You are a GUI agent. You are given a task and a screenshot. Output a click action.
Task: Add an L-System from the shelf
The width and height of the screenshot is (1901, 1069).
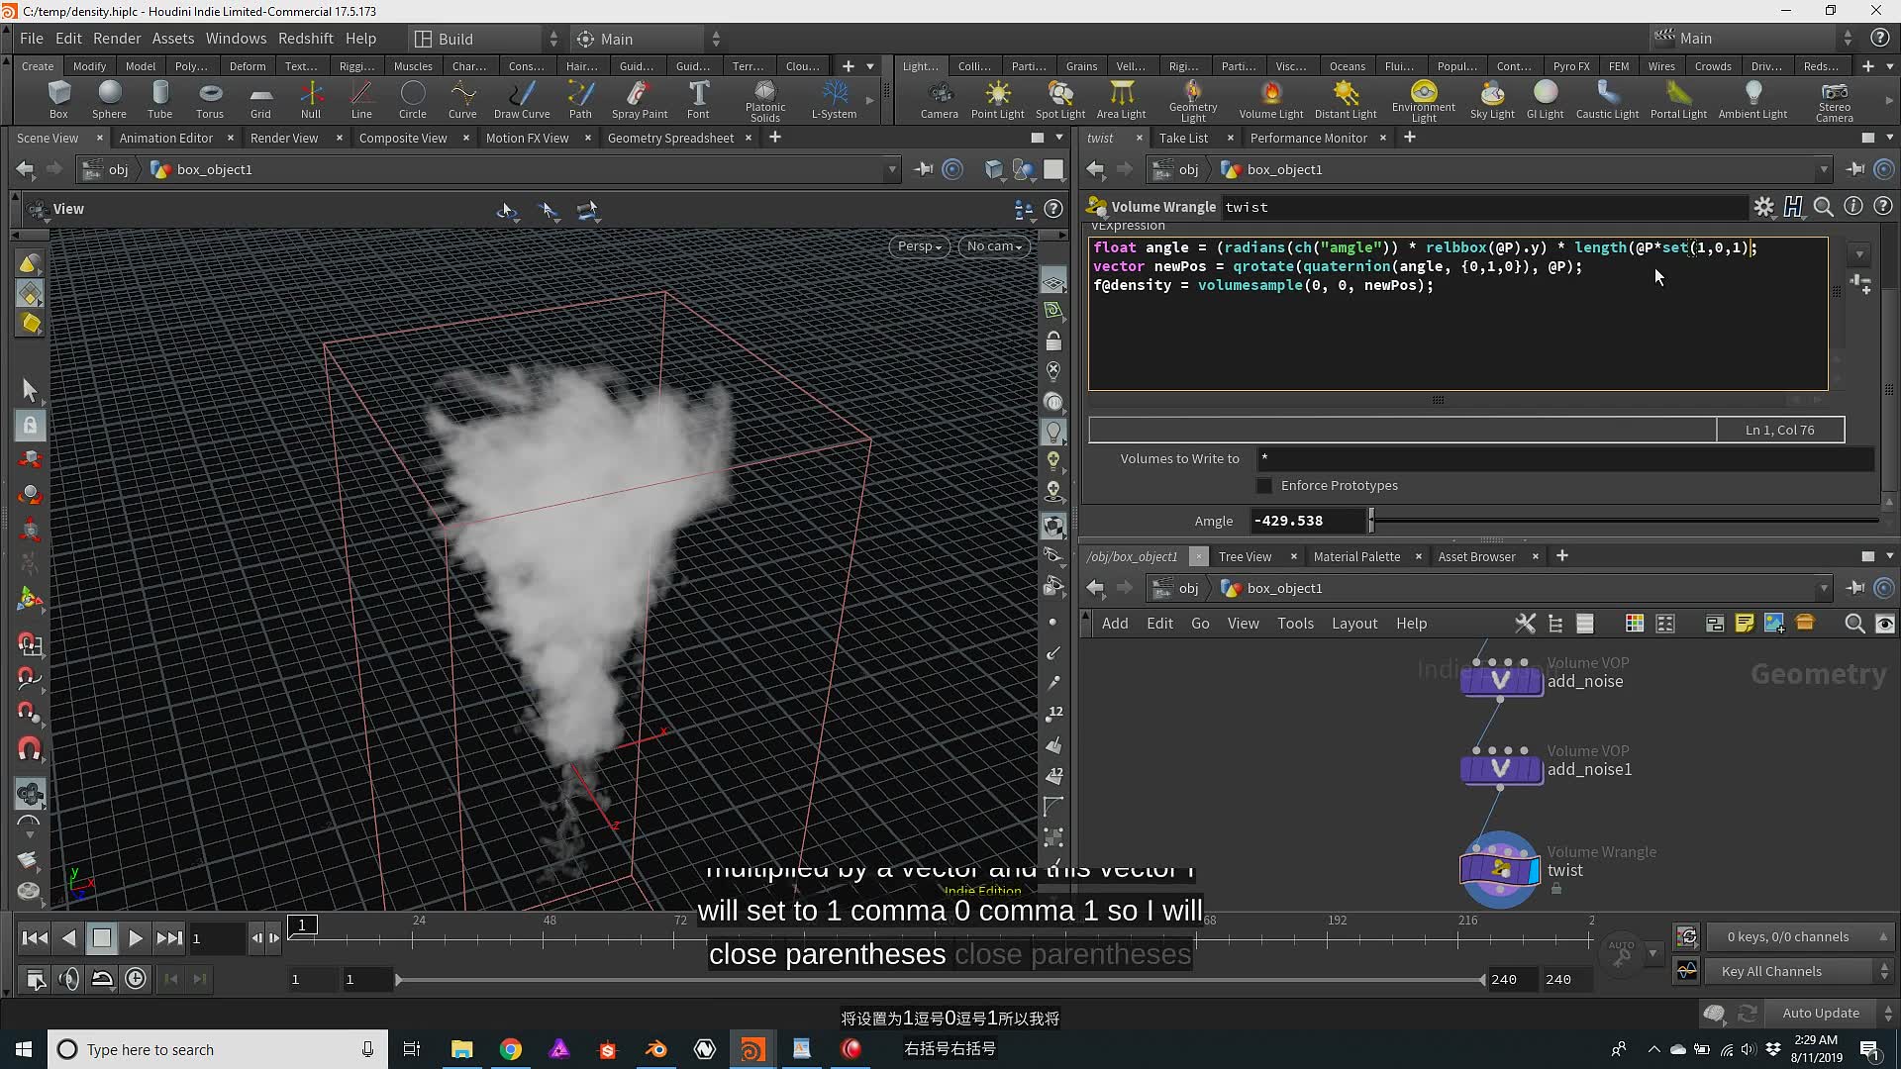click(834, 100)
